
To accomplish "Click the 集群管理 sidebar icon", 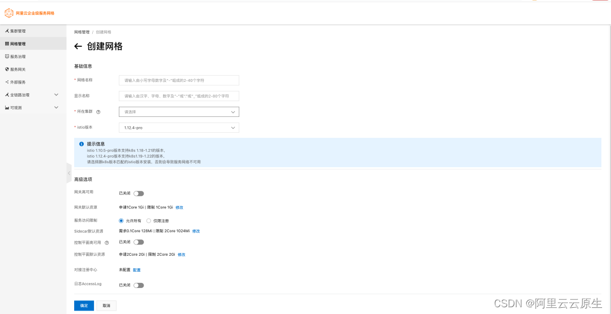I will (7, 30).
